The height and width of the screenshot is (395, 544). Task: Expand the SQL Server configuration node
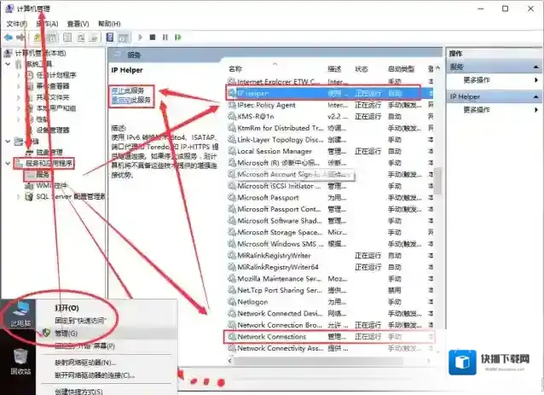(x=20, y=196)
